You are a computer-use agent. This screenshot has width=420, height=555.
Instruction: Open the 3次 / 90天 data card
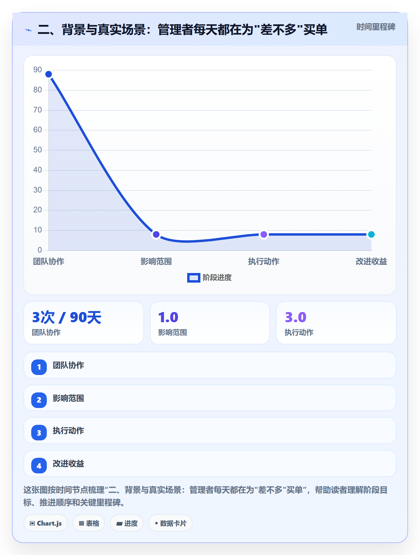tap(84, 323)
